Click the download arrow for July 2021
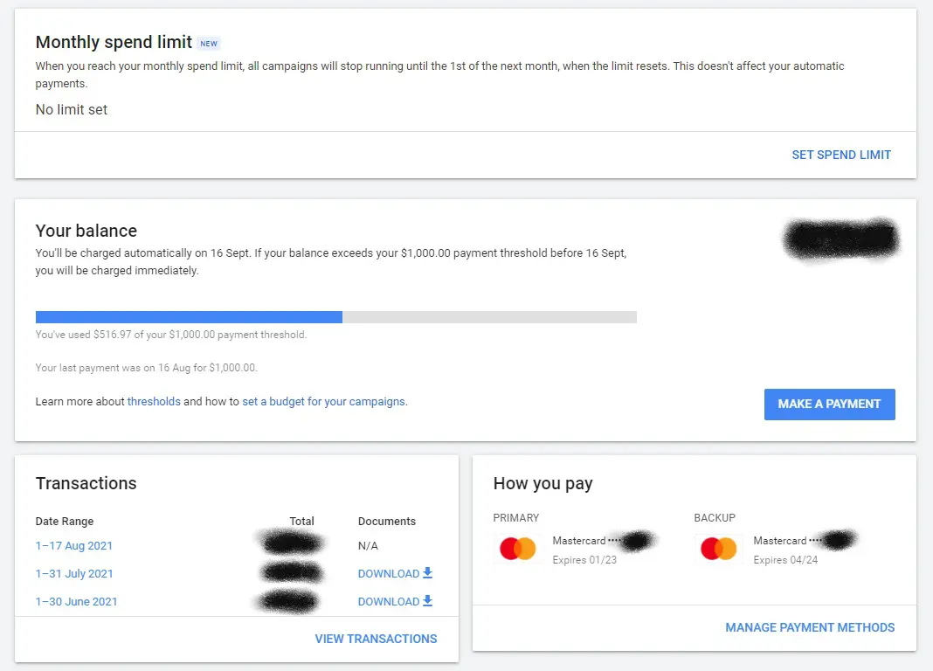933x671 pixels. (427, 574)
